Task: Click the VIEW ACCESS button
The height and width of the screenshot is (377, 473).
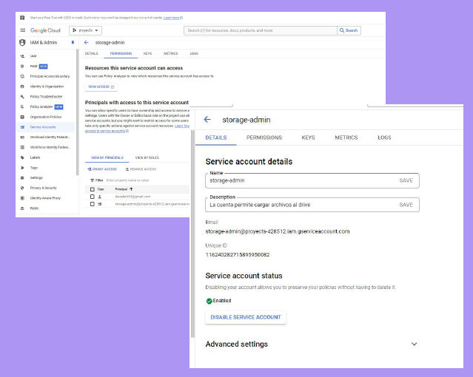Action: [101, 86]
